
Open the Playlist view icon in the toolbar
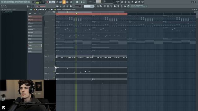pos(98,6)
